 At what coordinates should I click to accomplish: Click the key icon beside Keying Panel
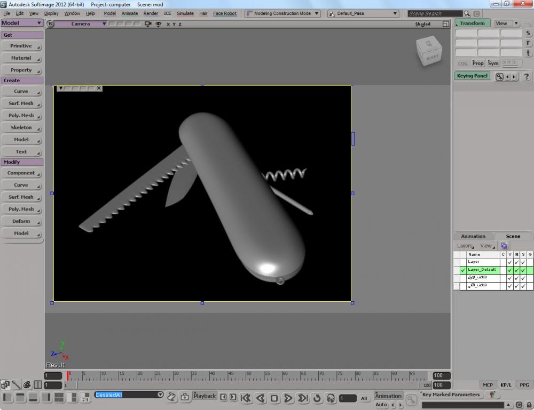click(499, 76)
